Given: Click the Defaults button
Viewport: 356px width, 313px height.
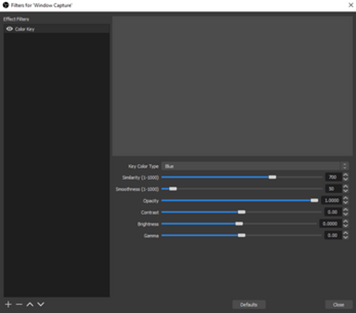Looking at the screenshot, I should [x=249, y=305].
